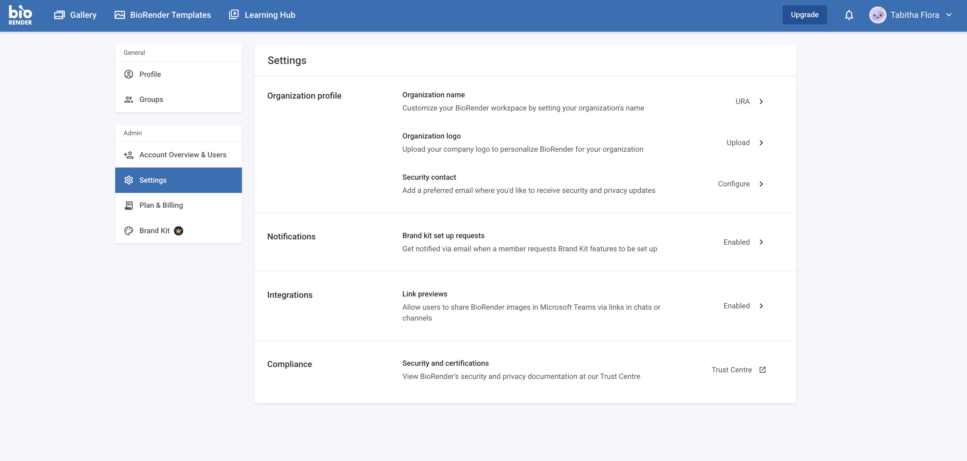The width and height of the screenshot is (967, 461).
Task: Select Profile in the sidebar
Action: pyautogui.click(x=178, y=74)
